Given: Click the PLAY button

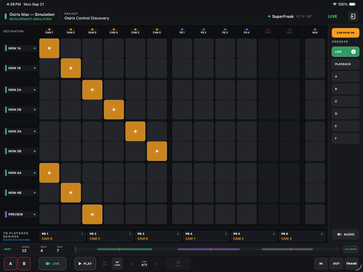Looking at the screenshot, I should coord(85,263).
